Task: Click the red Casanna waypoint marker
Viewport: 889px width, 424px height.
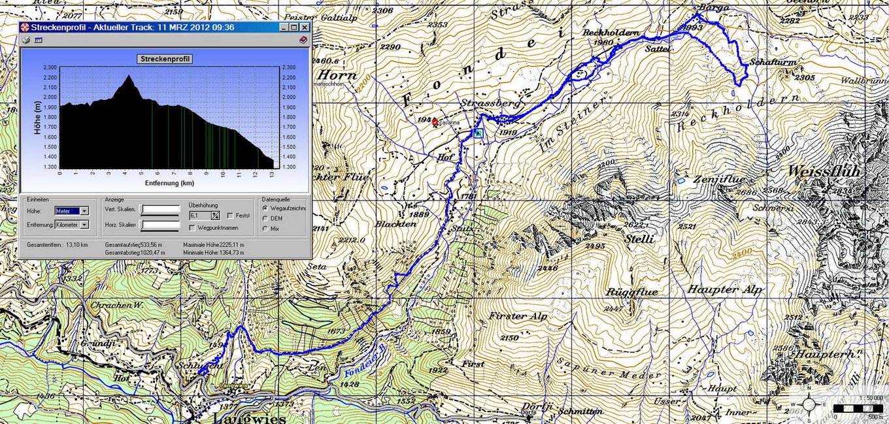Action: (x=435, y=122)
